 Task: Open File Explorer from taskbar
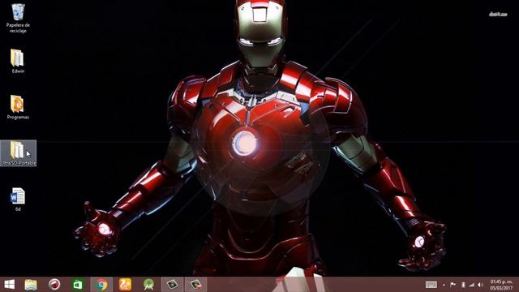tap(31, 285)
